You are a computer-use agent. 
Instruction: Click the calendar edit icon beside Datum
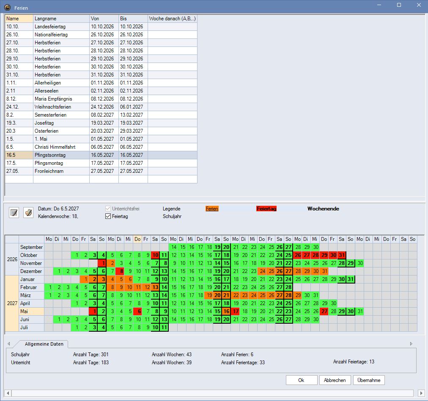(14, 212)
